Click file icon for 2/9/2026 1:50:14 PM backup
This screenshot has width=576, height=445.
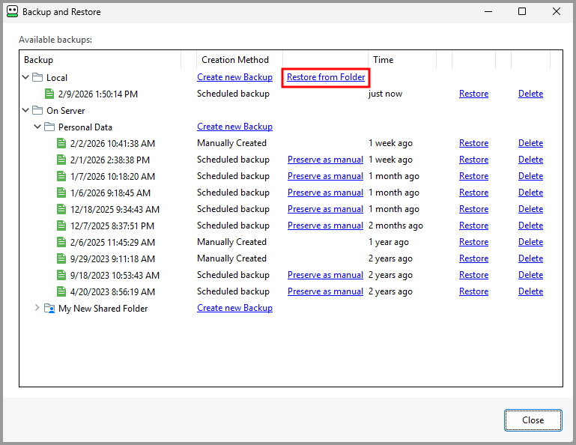pyautogui.click(x=49, y=94)
